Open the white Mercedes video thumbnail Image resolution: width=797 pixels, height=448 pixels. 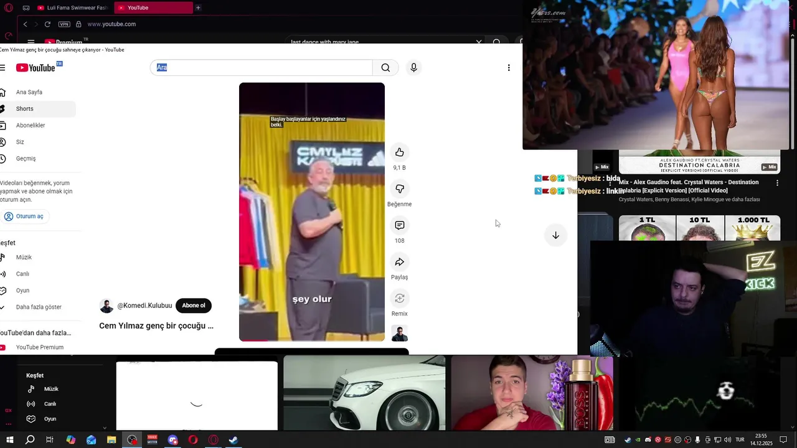pos(364,393)
